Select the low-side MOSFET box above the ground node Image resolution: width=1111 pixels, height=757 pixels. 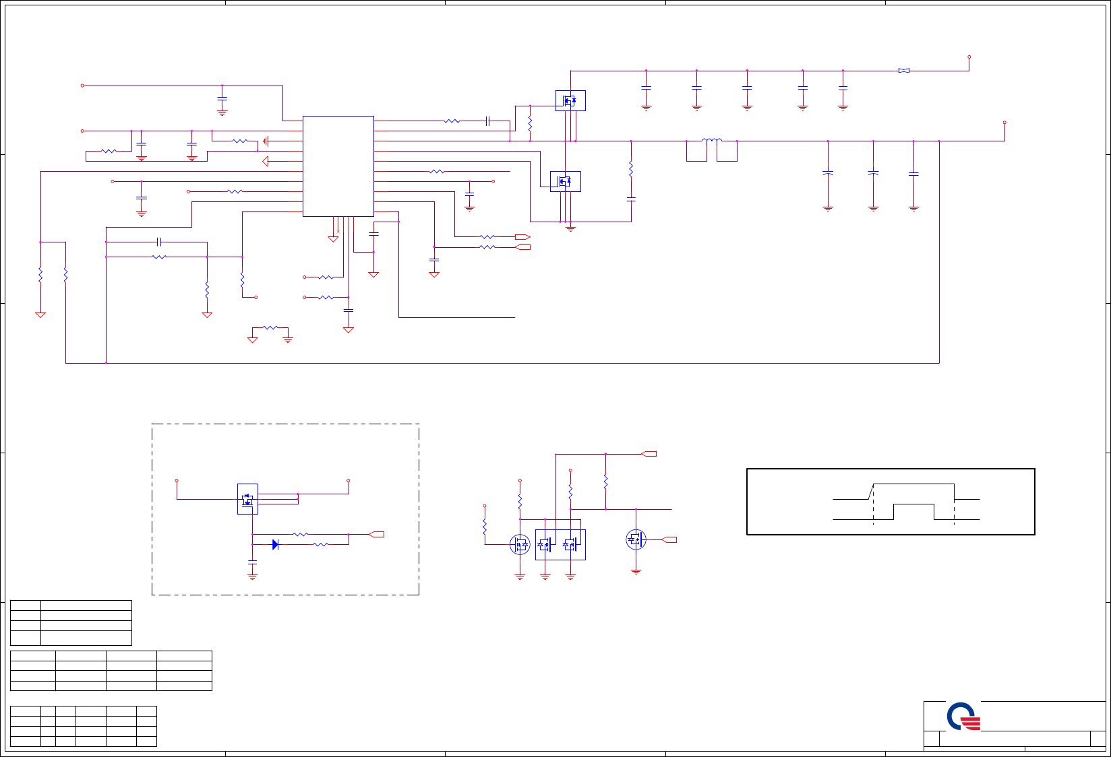(566, 181)
